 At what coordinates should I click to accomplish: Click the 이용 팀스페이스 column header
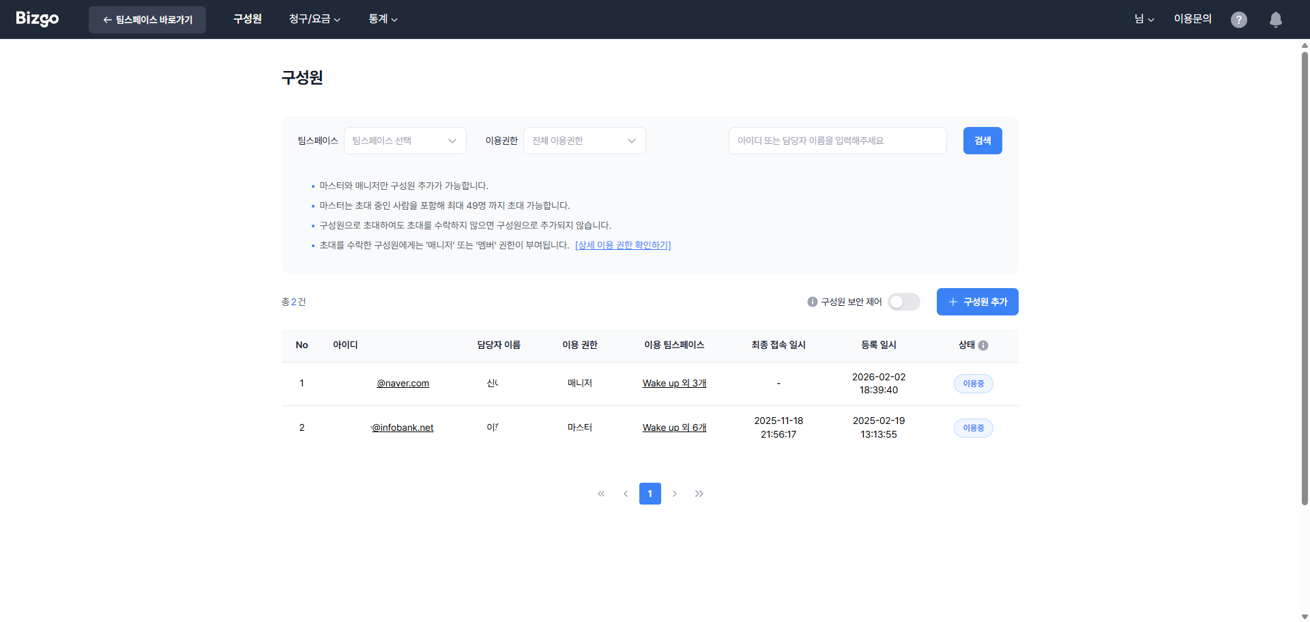(x=674, y=345)
